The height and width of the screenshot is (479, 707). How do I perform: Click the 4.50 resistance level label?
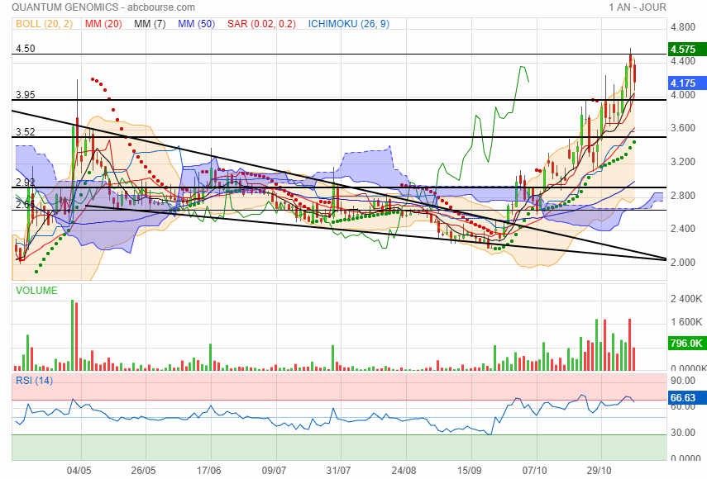click(x=26, y=49)
